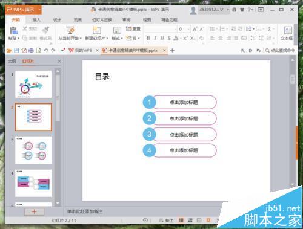This screenshot has width=303, height=229.
Task: Click the notes area placeholder text
Action: (85, 211)
